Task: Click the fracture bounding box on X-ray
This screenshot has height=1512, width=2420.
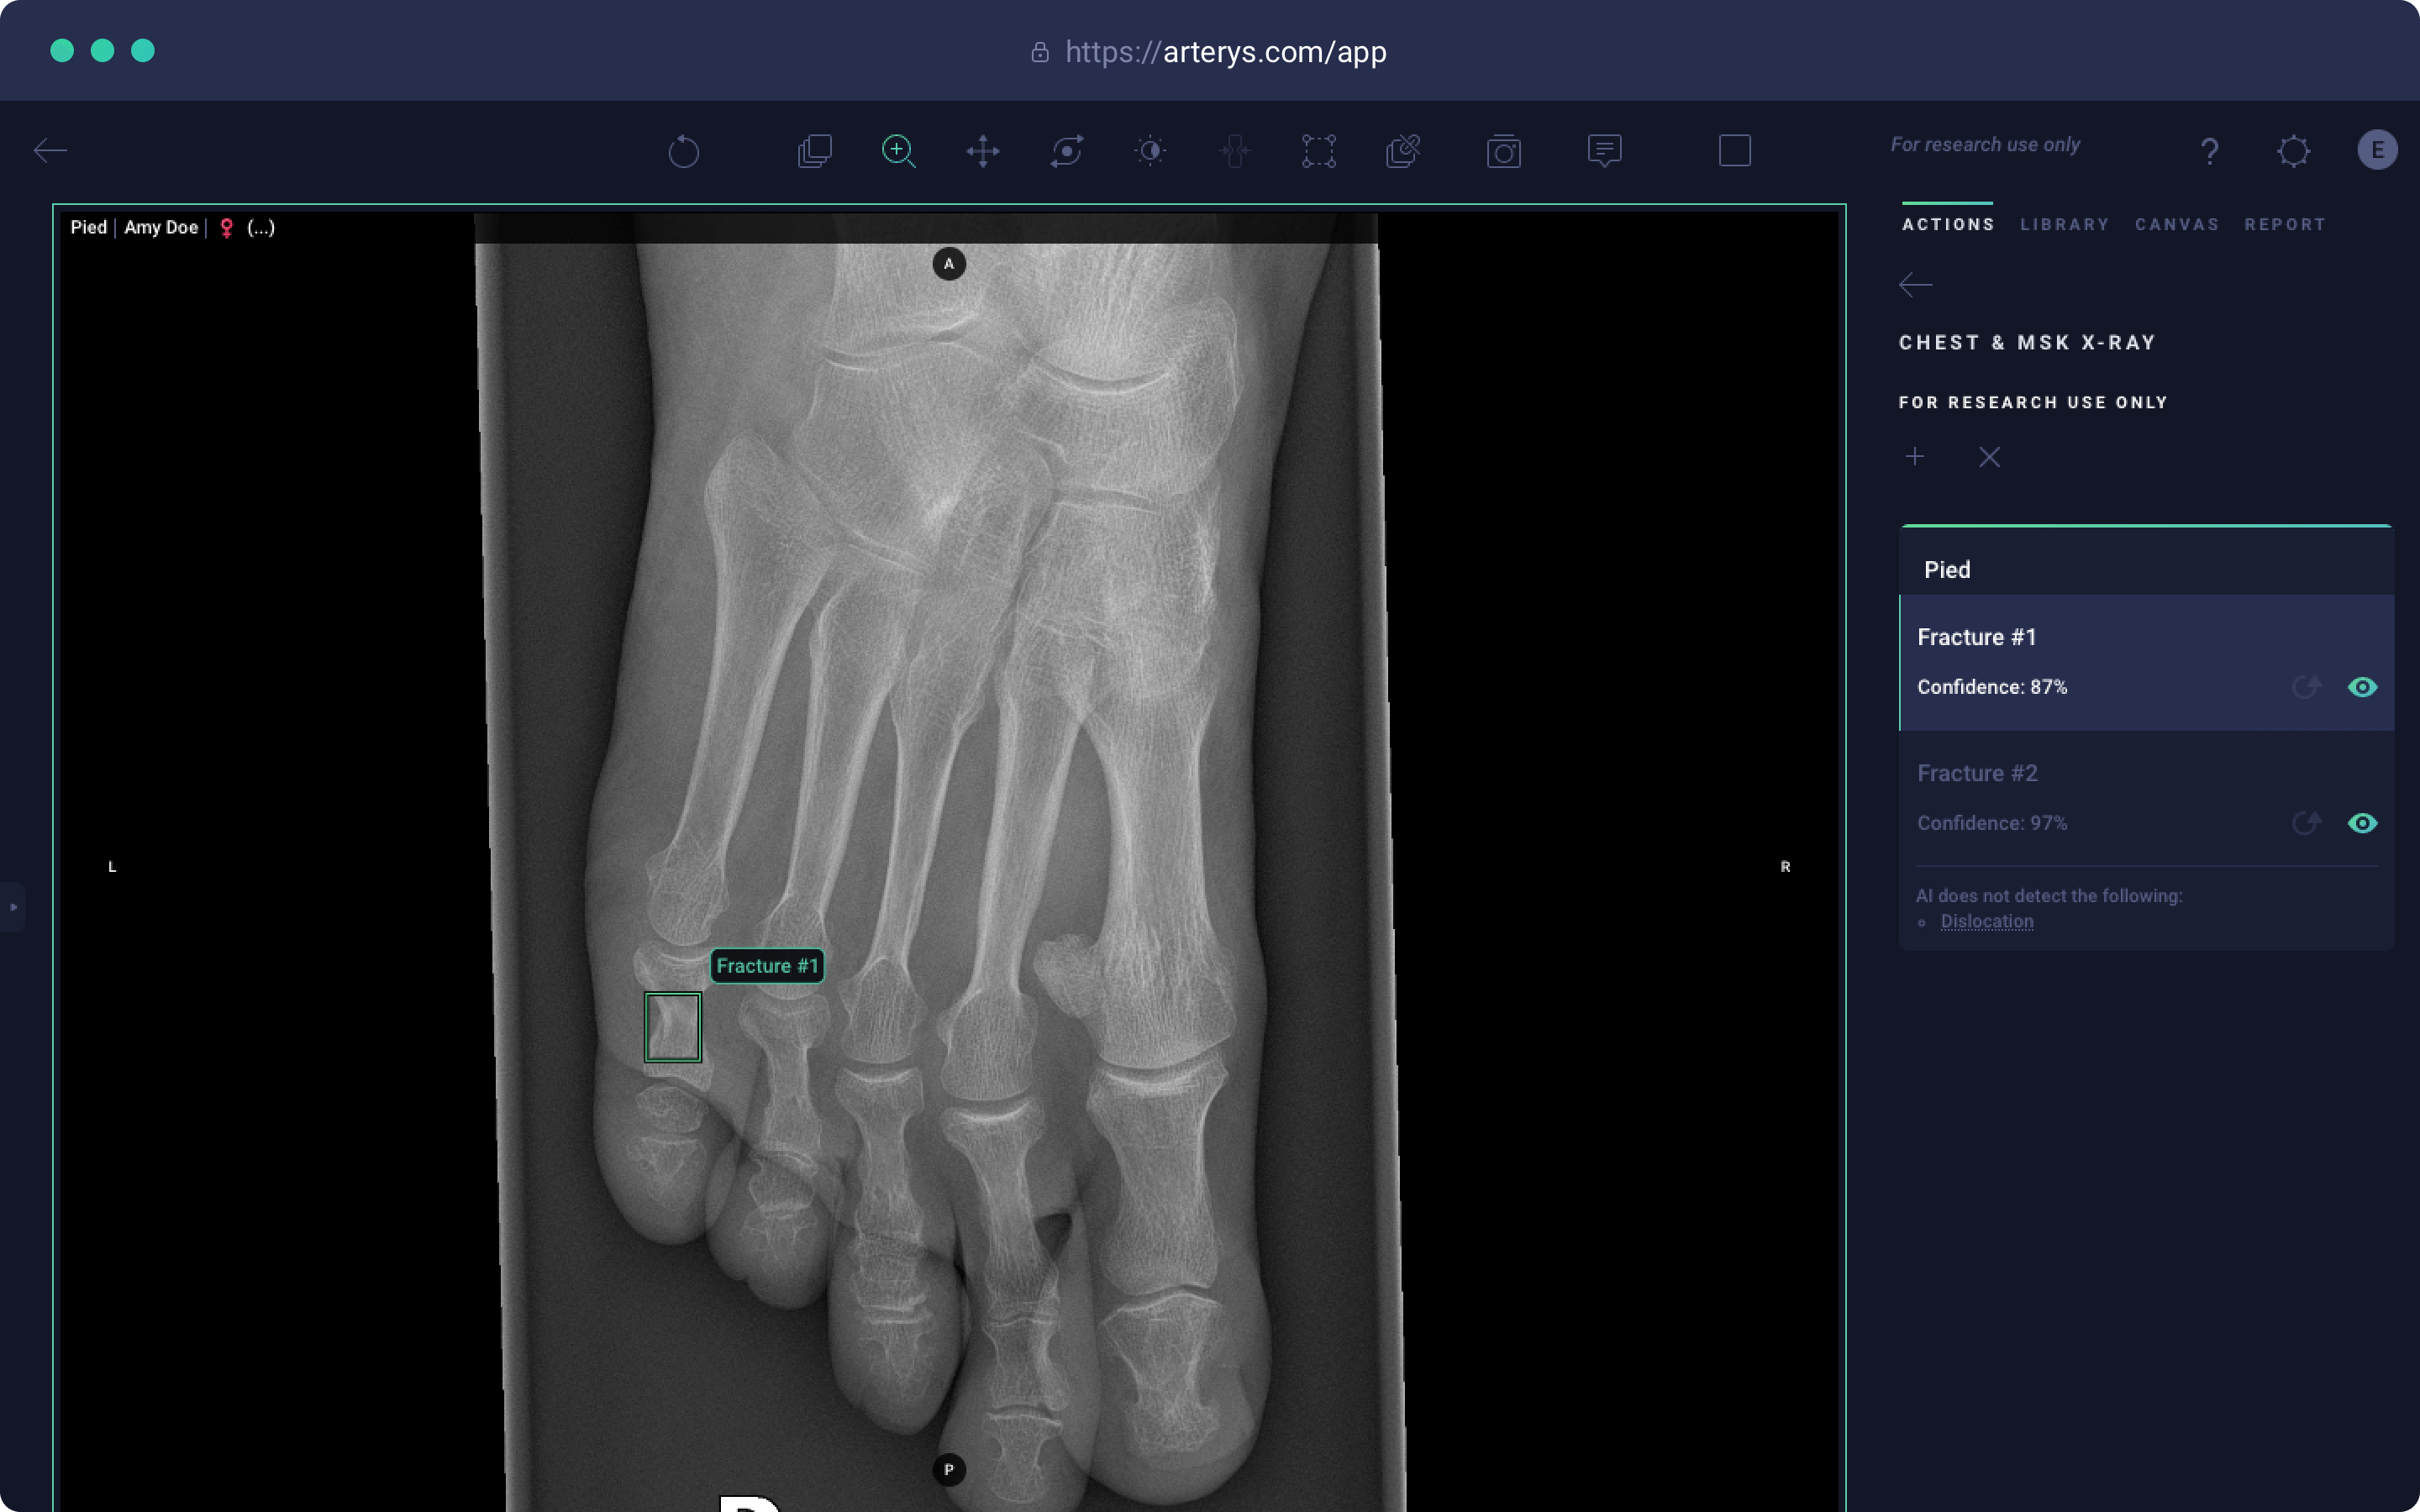Action: tap(673, 1027)
